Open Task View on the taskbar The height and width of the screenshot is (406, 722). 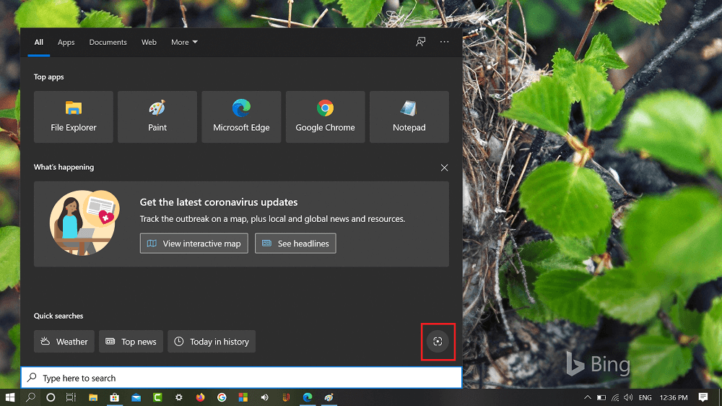[x=71, y=397]
